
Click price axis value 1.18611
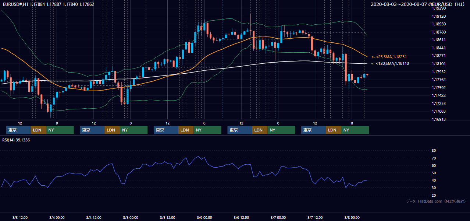coord(439,40)
